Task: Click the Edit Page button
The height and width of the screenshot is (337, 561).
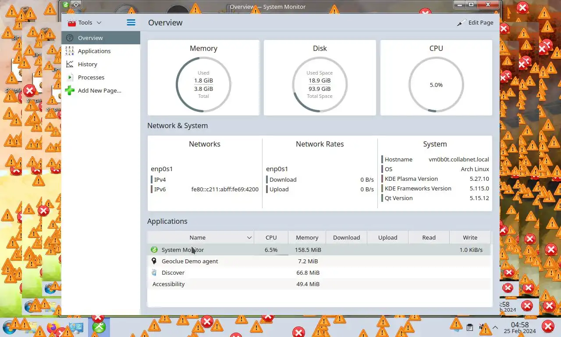Action: (476, 22)
